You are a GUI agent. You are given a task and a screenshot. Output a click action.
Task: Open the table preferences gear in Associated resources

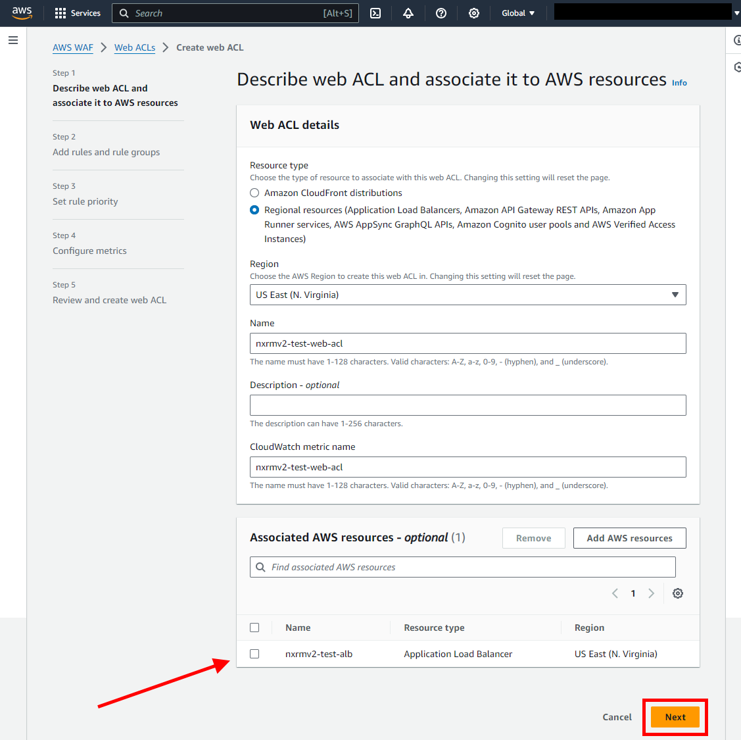pos(677,593)
